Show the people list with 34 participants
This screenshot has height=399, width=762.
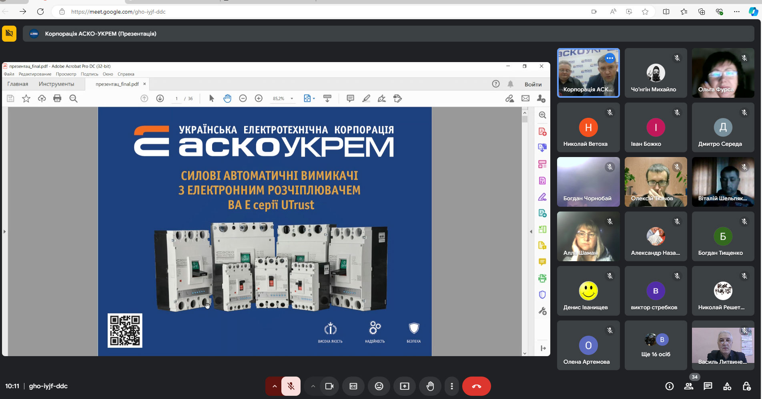pyautogui.click(x=689, y=386)
